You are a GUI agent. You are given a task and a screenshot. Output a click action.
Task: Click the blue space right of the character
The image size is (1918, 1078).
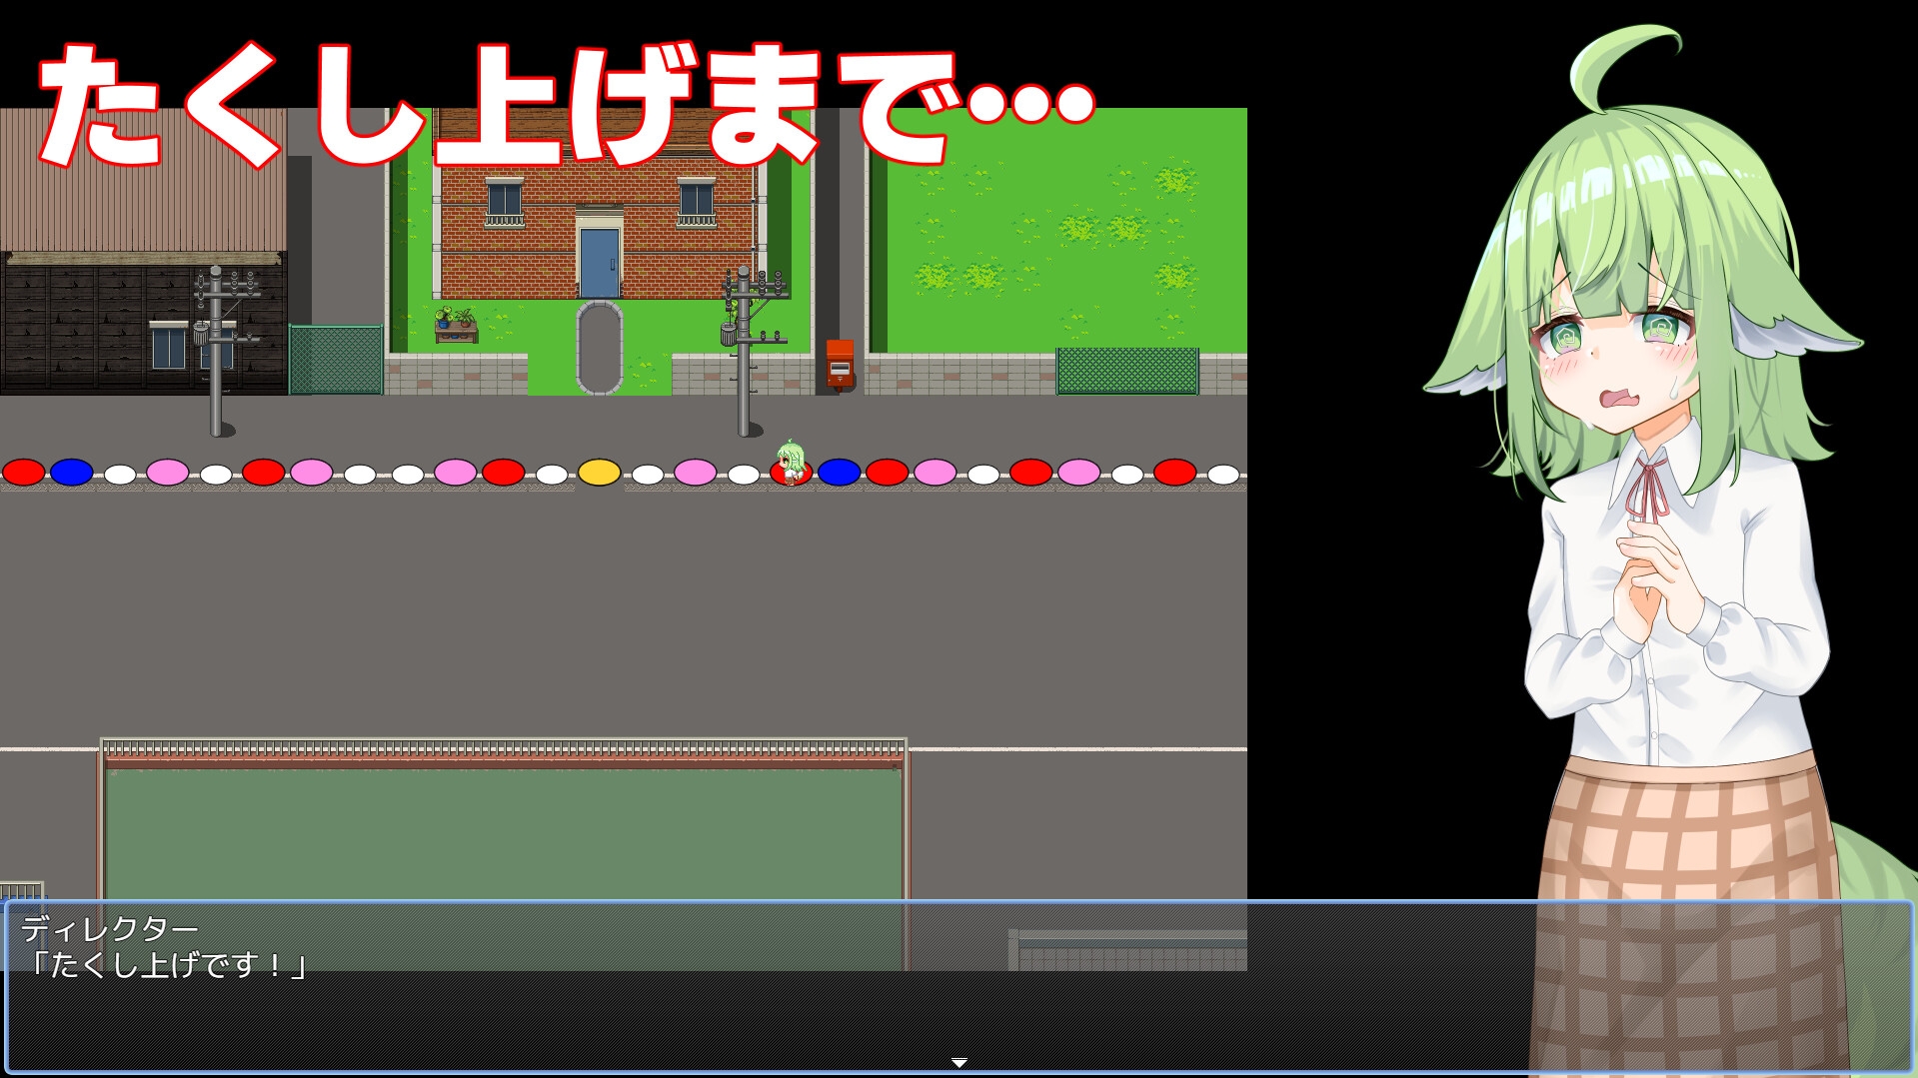(839, 472)
